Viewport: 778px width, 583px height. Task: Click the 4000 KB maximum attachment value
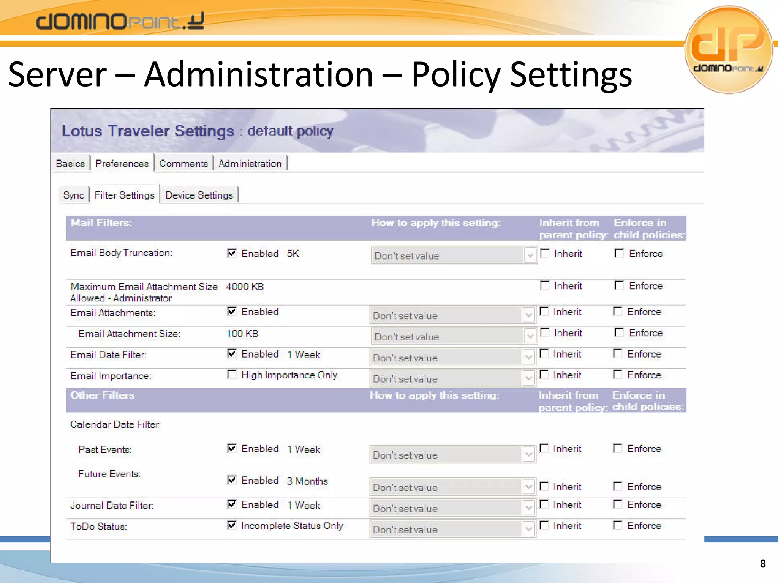tap(245, 287)
